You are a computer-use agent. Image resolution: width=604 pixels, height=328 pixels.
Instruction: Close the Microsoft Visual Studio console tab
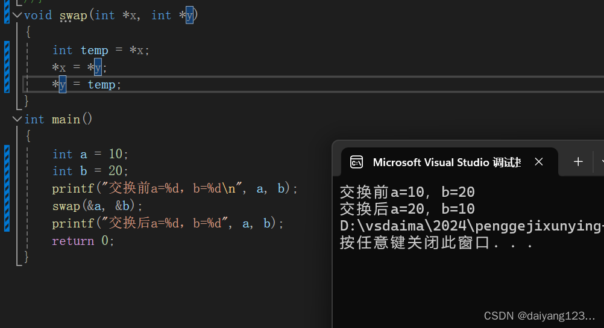(539, 161)
